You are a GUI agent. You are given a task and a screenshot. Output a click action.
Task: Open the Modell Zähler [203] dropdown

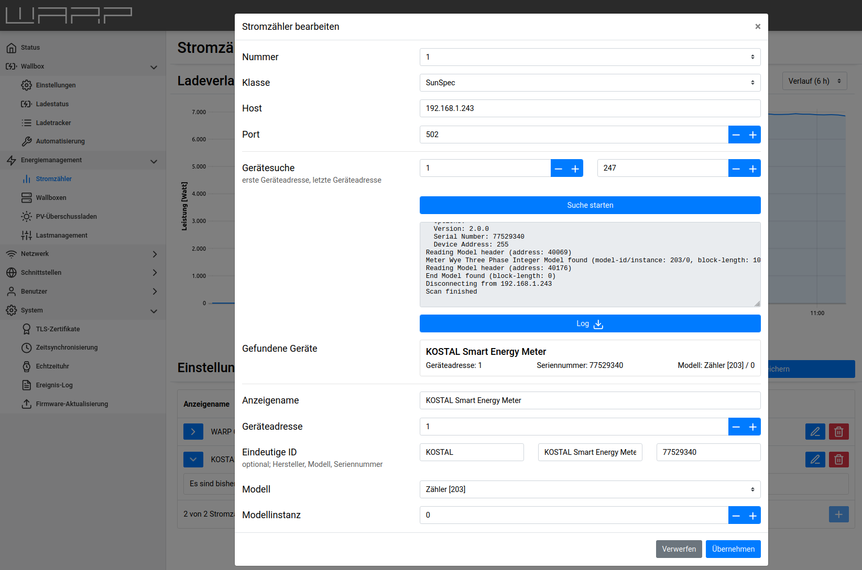point(590,489)
